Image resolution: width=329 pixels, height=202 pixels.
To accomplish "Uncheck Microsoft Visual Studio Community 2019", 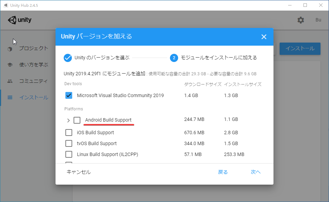I will point(69,95).
